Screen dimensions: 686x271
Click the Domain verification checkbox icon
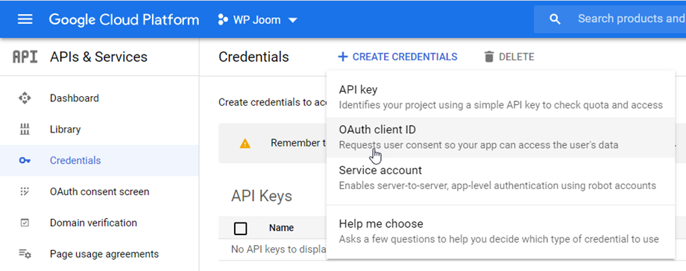pyautogui.click(x=25, y=223)
